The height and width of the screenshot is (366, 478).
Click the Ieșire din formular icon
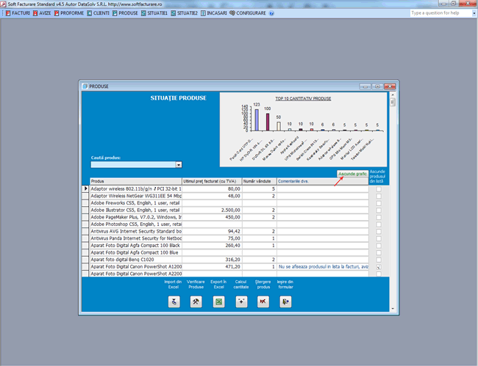285,302
